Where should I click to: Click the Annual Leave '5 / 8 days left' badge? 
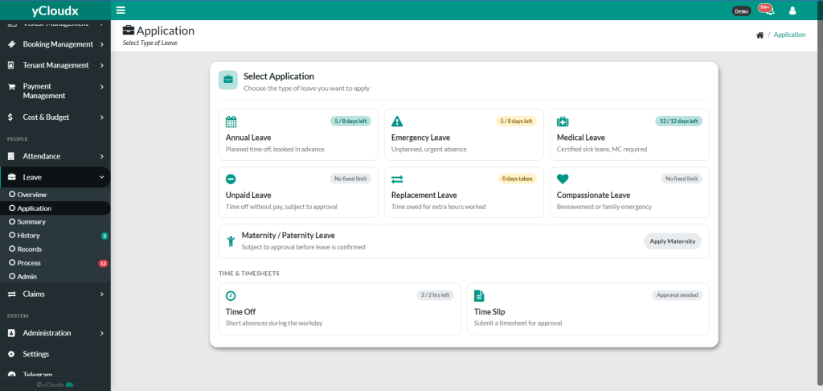click(x=350, y=121)
